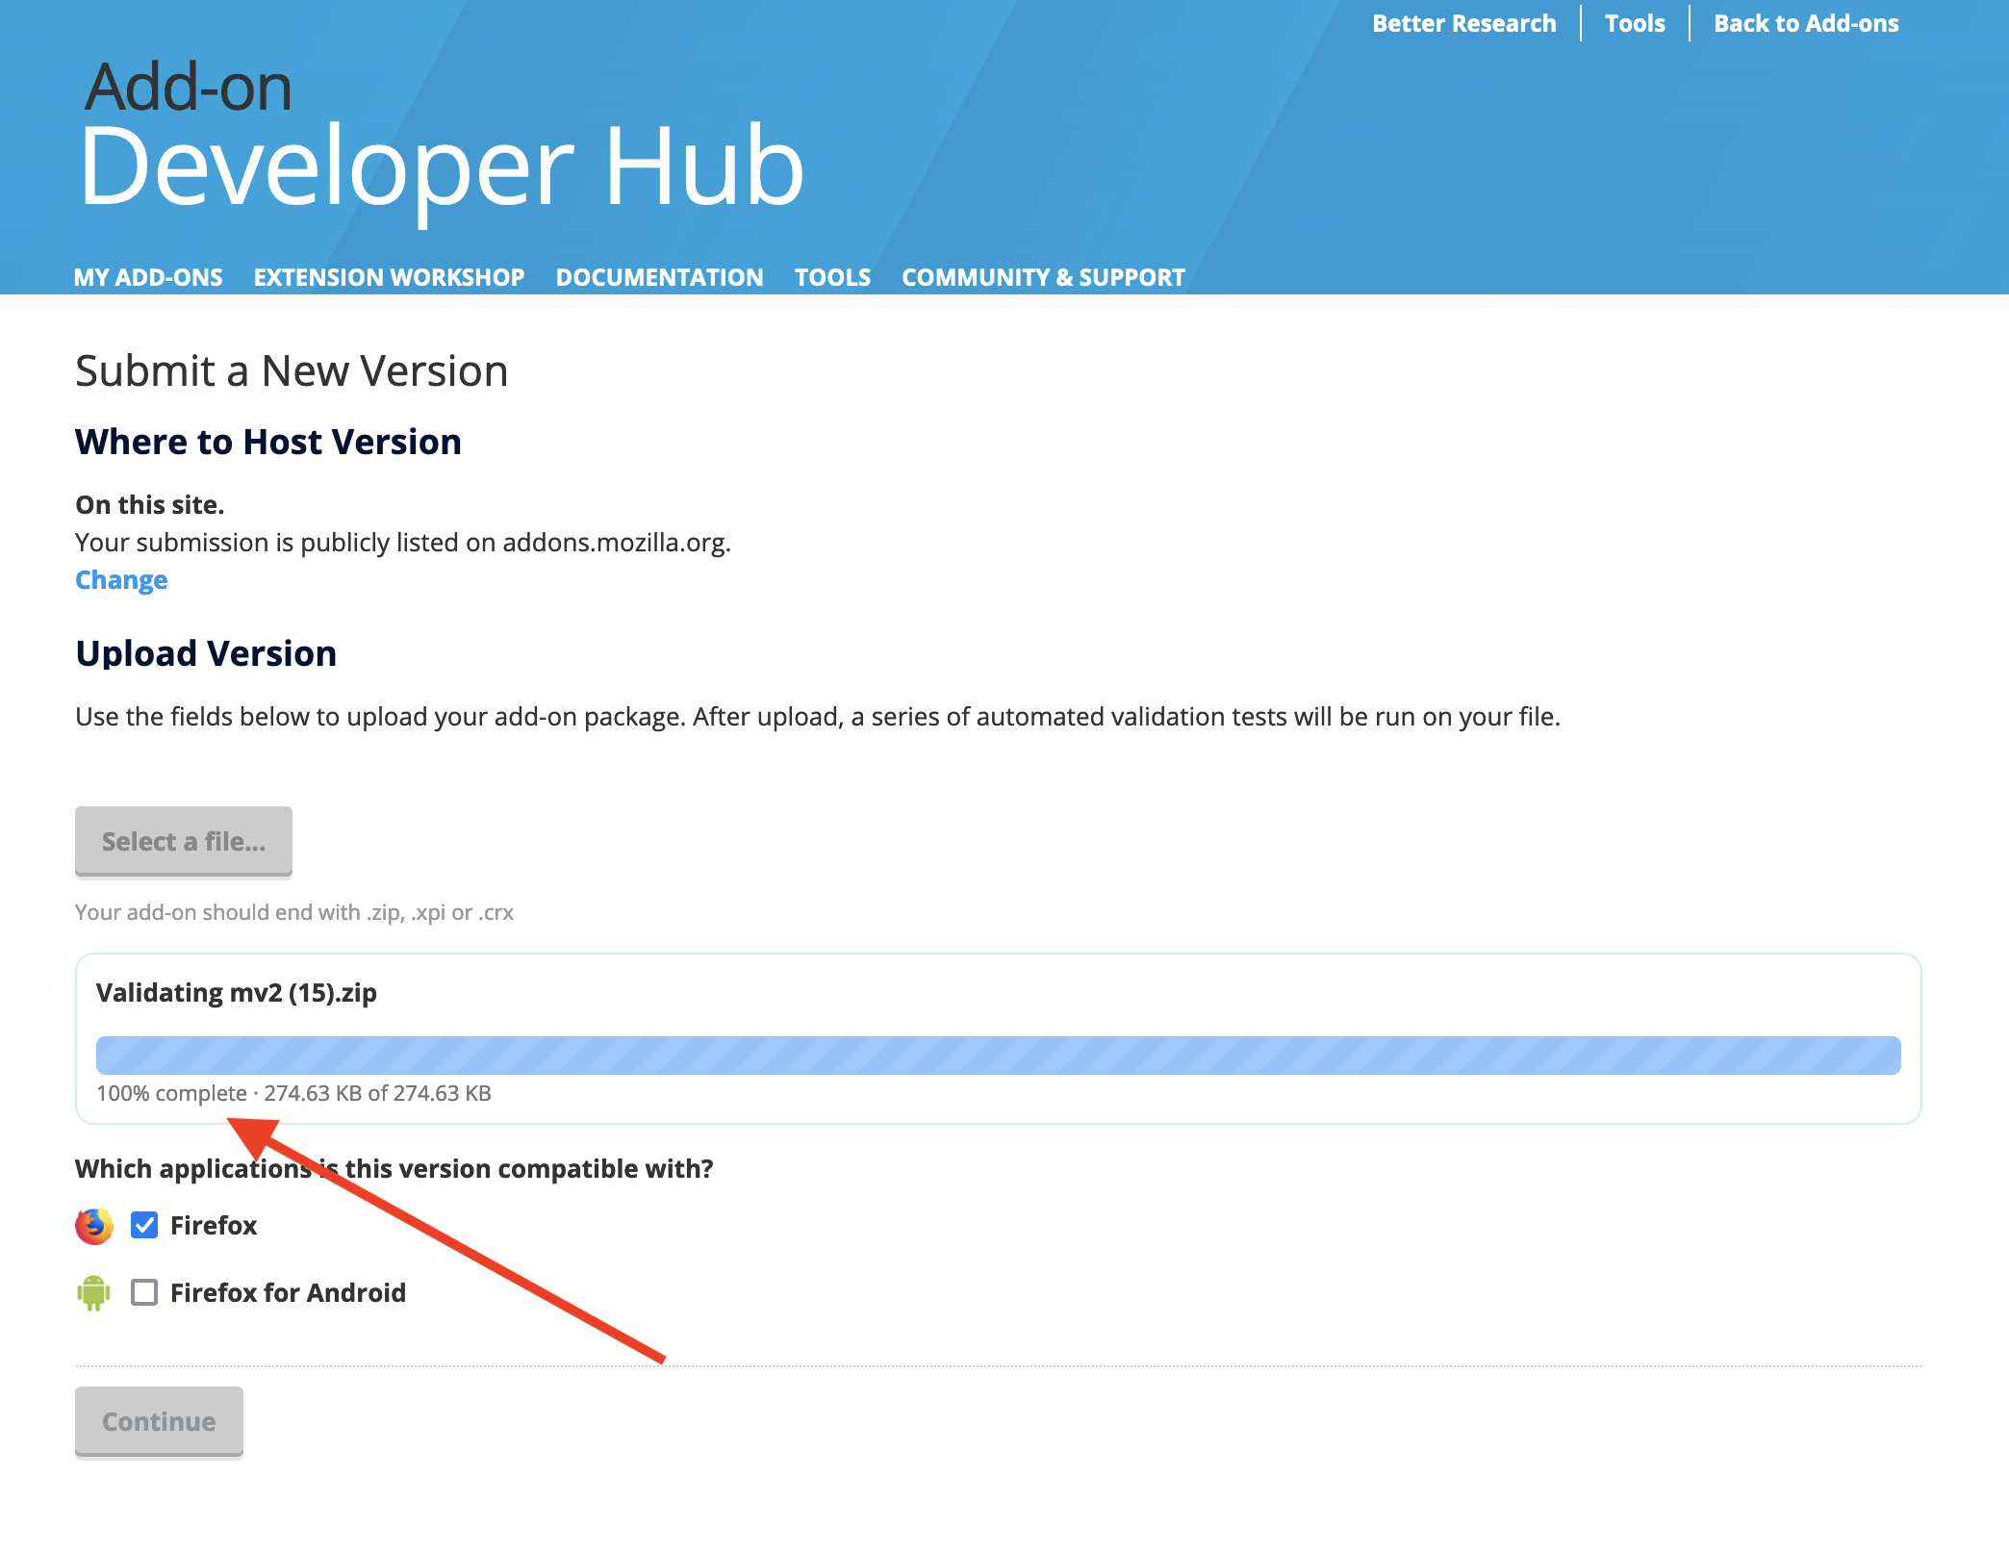Screen dimensions: 2009x1553
Task: Open the EXTENSION WORKSHOP page
Action: coord(389,277)
